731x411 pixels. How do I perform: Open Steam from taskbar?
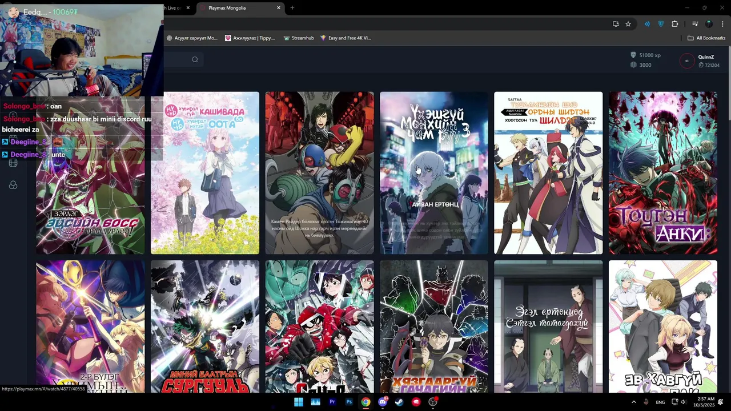[x=399, y=402]
